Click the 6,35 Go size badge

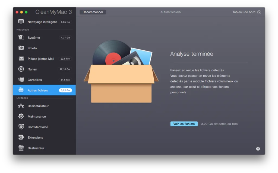click(x=65, y=22)
